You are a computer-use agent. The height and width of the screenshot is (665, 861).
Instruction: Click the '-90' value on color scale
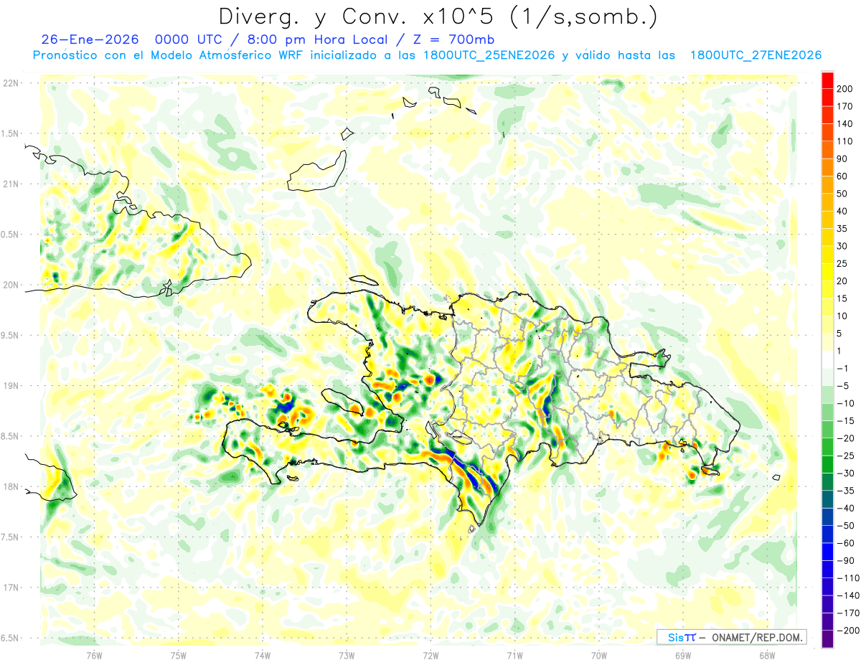(845, 561)
